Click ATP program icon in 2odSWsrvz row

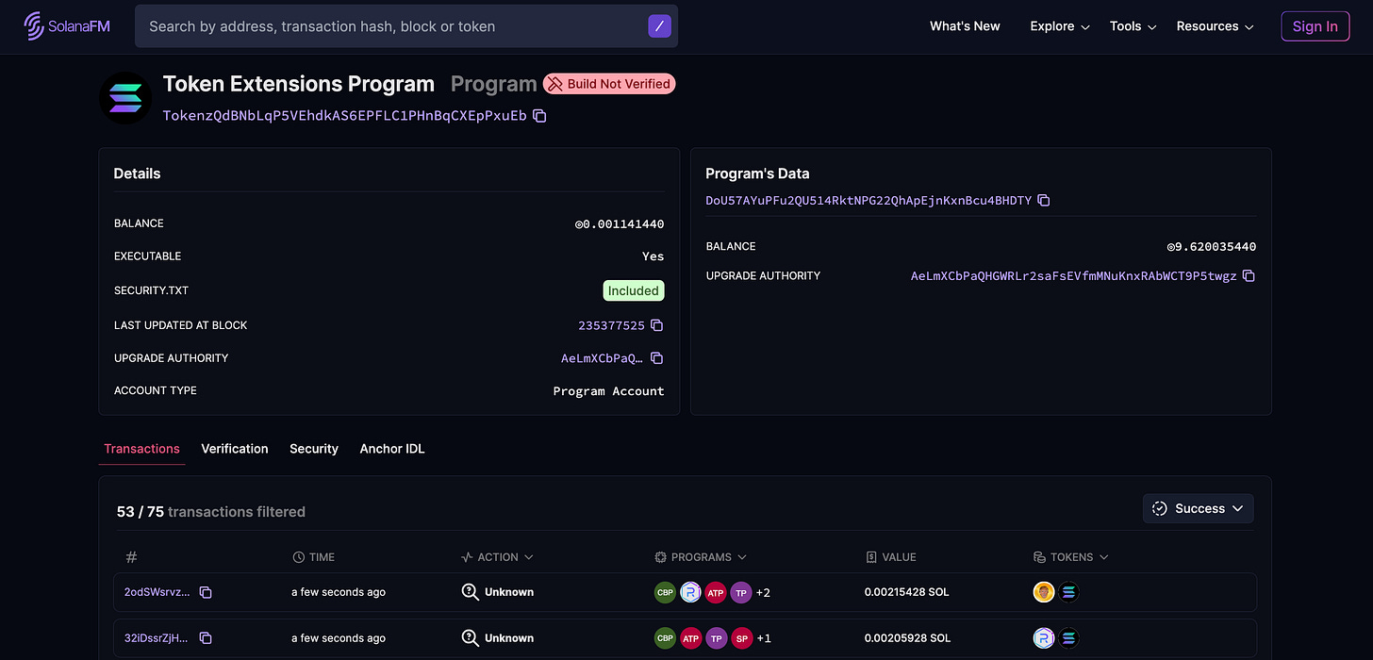[716, 592]
